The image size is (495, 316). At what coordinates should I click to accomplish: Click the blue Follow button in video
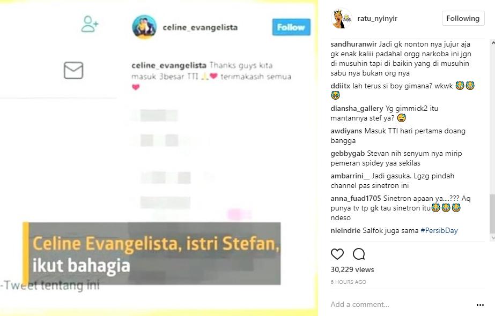pos(291,27)
